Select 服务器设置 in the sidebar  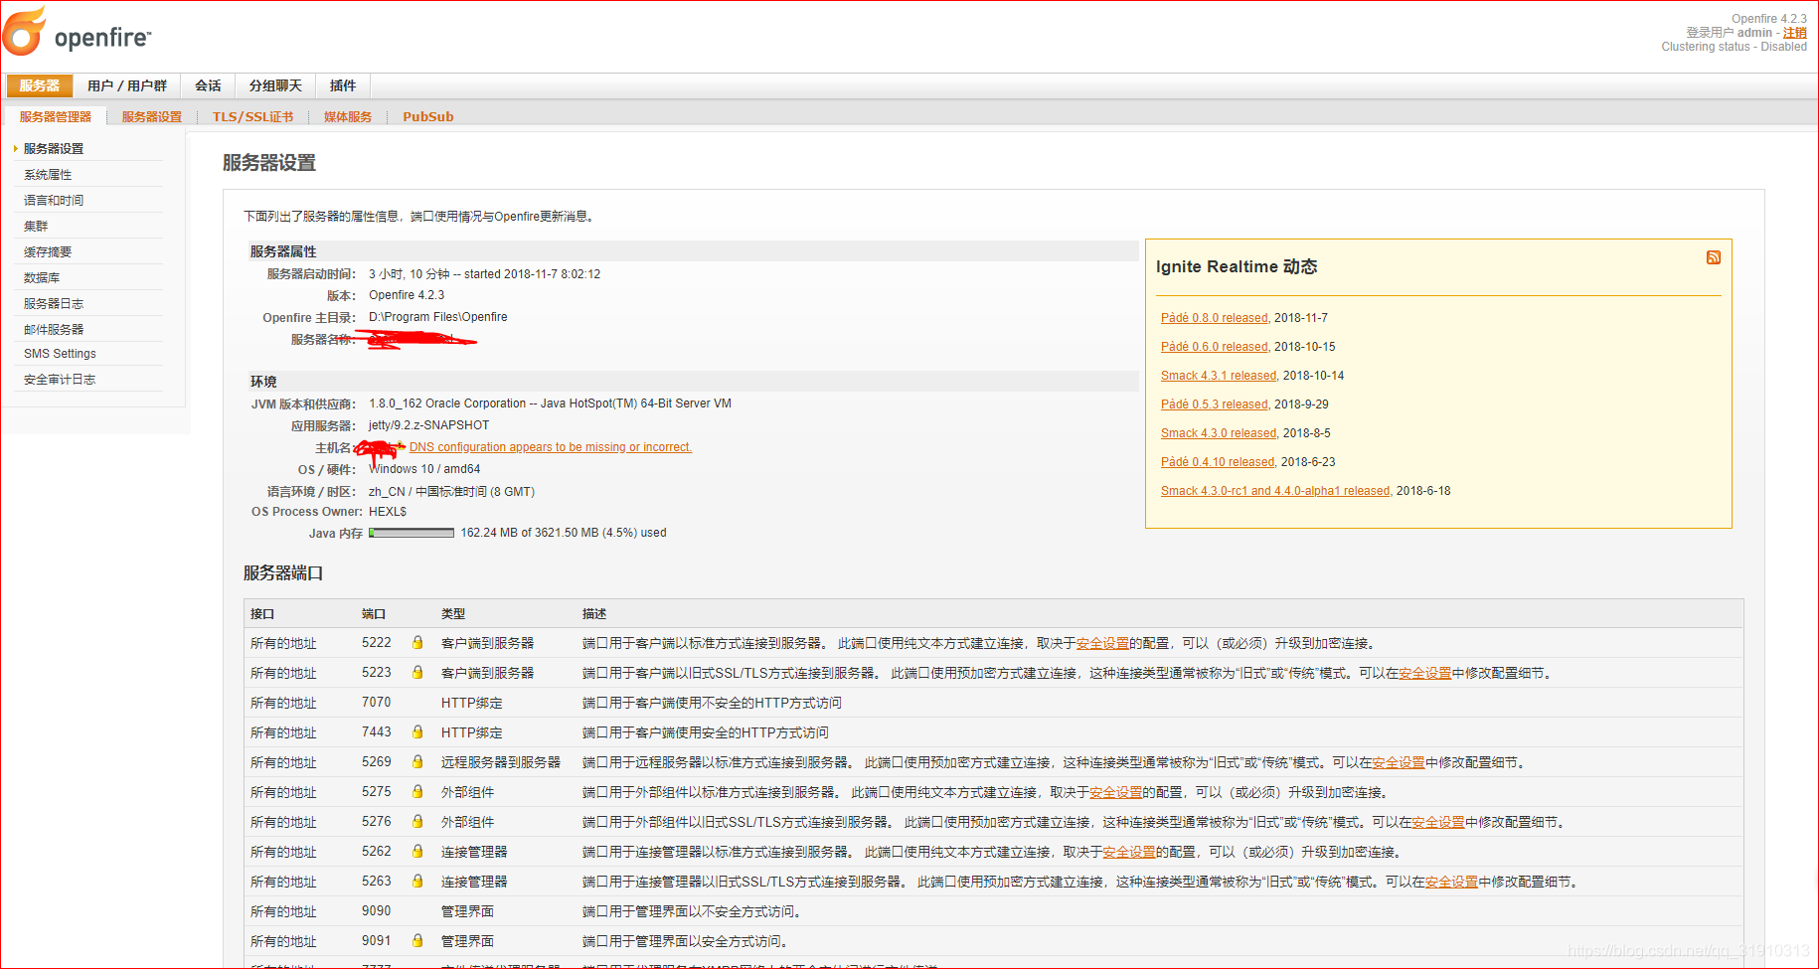[x=54, y=148]
